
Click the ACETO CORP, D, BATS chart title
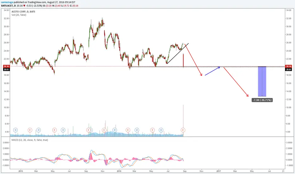pos(23,11)
